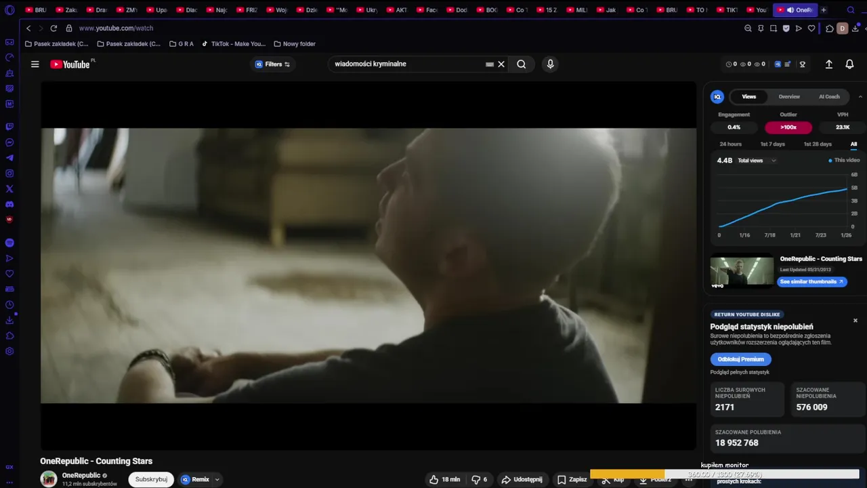Expand the Remix dropdown arrow
Viewport: 867px width, 488px height.
click(x=217, y=479)
